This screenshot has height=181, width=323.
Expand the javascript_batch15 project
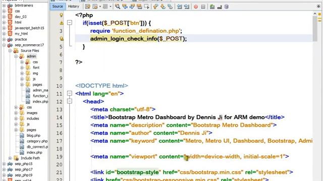(x=4, y=28)
